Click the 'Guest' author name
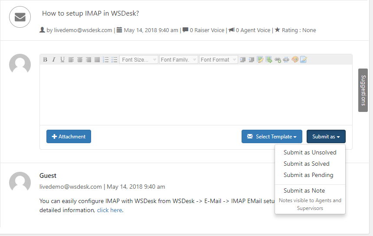 [x=48, y=176]
